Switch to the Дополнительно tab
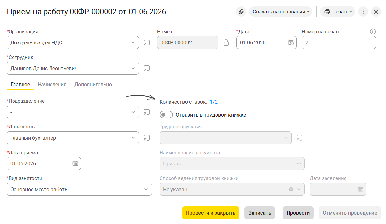The height and width of the screenshot is (224, 386). (93, 84)
